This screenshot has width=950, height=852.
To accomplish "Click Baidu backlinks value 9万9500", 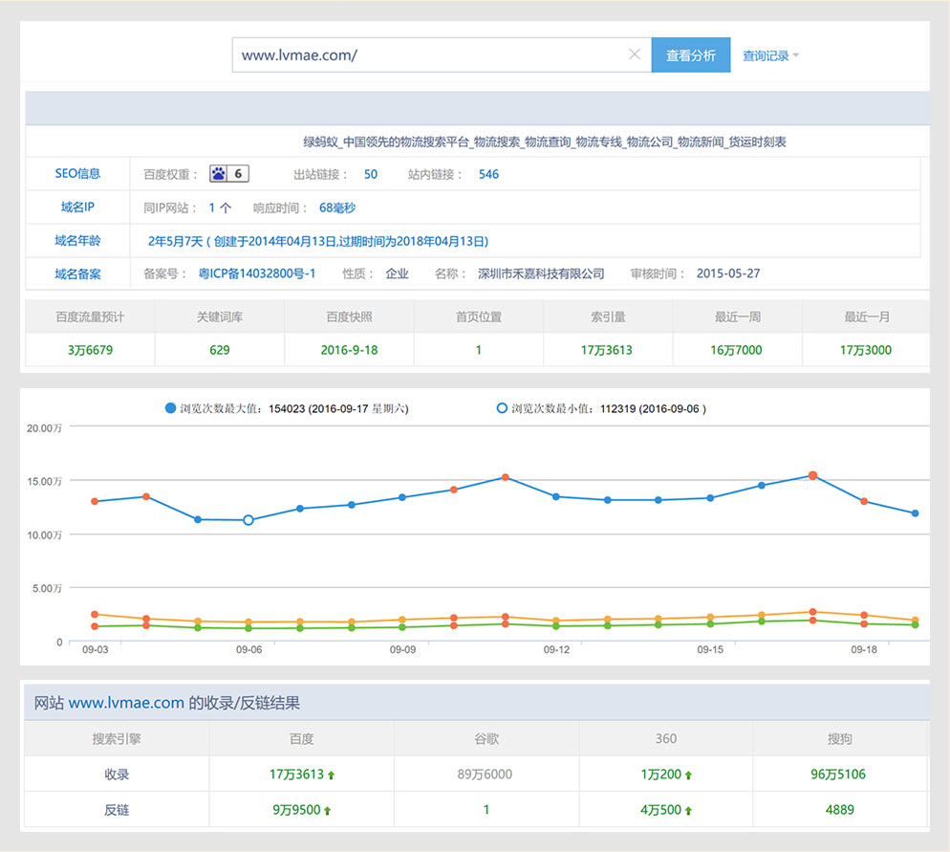I will click(x=296, y=810).
